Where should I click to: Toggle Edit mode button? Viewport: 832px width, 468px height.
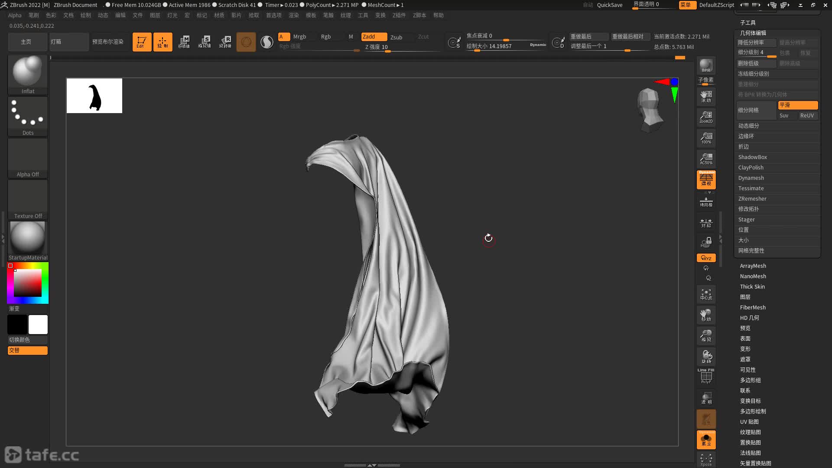[142, 42]
